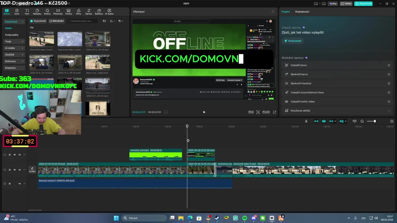Click the player snapshot focus icon
This screenshot has height=223, width=397.
click(x=258, y=112)
